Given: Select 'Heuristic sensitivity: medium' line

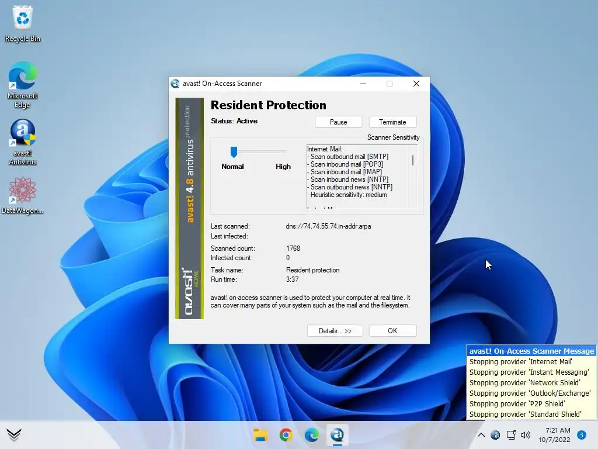Looking at the screenshot, I should (347, 195).
